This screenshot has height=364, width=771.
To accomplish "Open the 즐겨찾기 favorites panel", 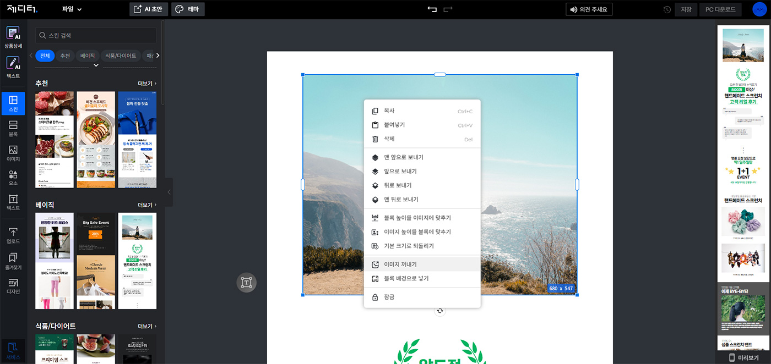I will pos(13,261).
